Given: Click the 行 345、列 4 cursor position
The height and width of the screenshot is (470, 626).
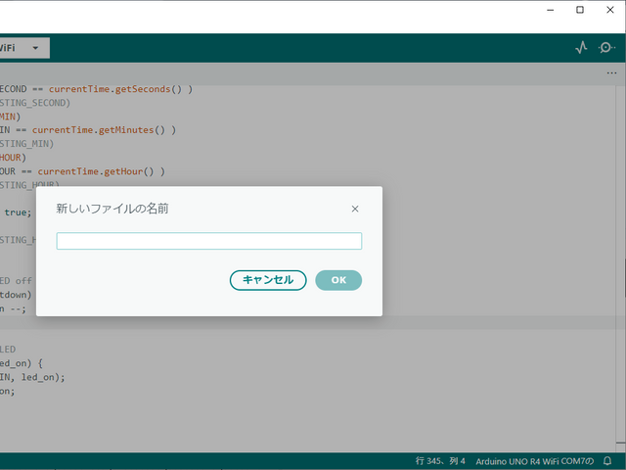Looking at the screenshot, I should (x=440, y=461).
